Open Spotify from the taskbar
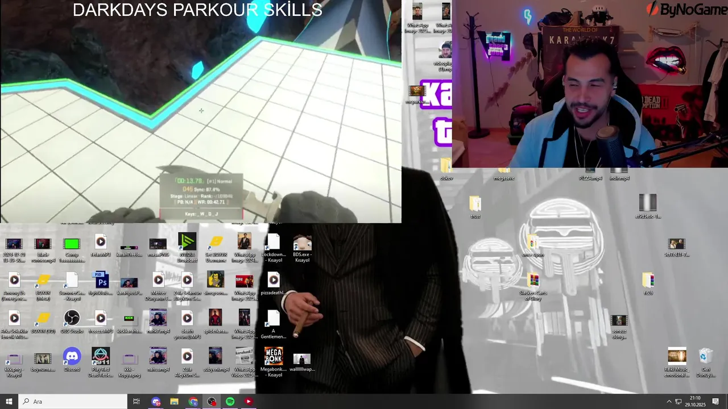This screenshot has height=409, width=728. (x=230, y=402)
